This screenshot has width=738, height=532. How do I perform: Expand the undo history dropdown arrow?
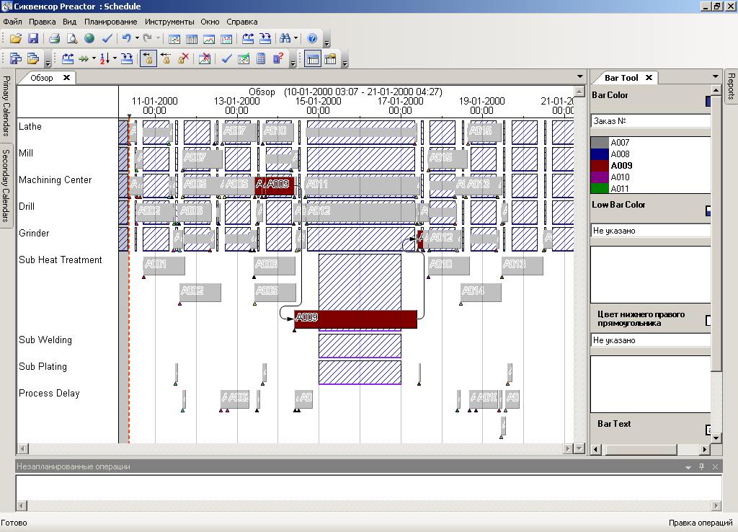point(137,39)
